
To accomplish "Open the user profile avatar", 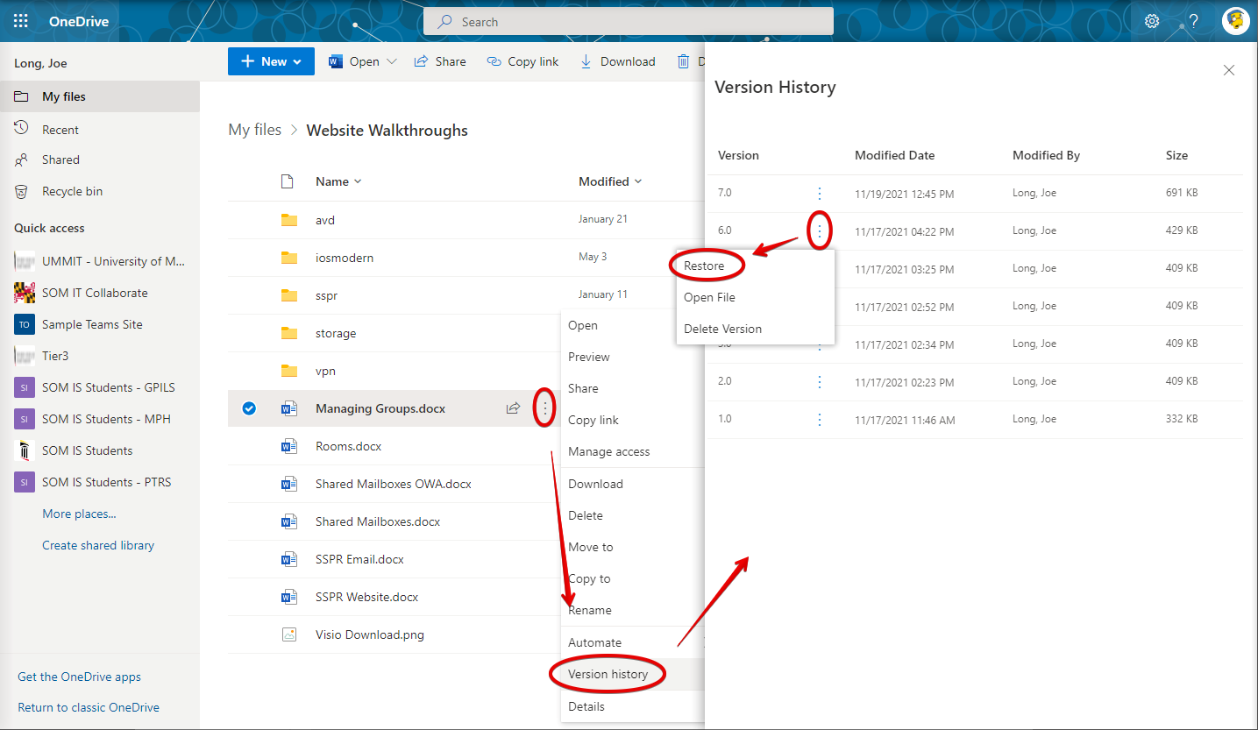I will 1235,21.
